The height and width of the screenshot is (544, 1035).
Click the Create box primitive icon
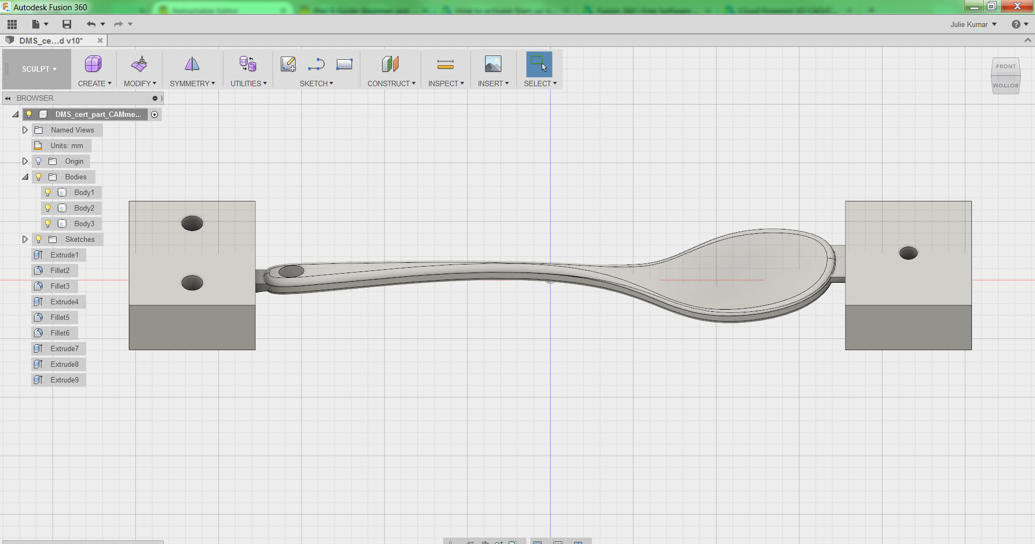tap(93, 64)
